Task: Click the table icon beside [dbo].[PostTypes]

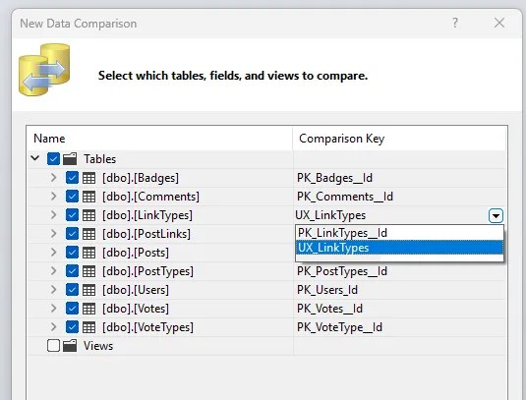Action: [88, 271]
